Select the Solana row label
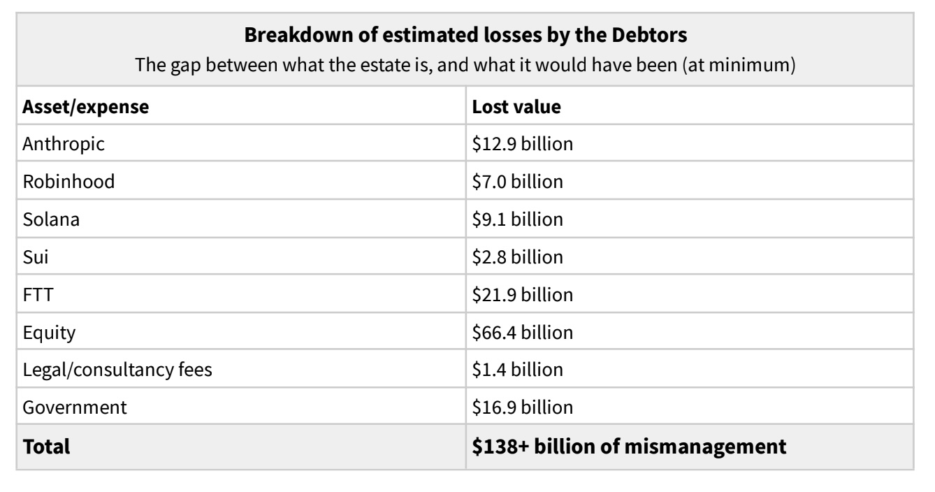Viewport: 935px width, 492px height. click(x=51, y=219)
